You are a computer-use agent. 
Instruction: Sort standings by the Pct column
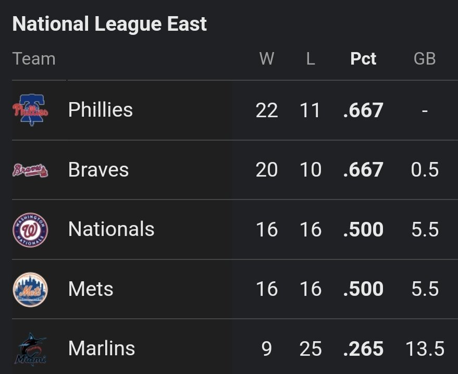pos(363,59)
